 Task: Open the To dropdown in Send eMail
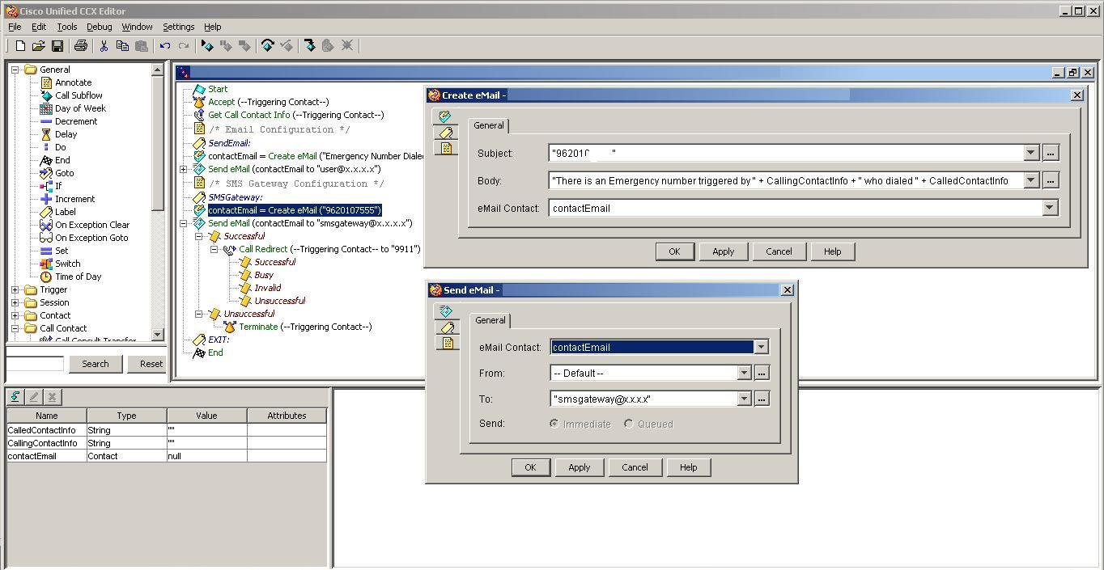coord(745,399)
